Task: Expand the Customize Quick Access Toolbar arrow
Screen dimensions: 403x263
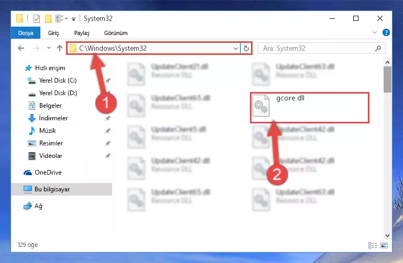Action: point(73,19)
